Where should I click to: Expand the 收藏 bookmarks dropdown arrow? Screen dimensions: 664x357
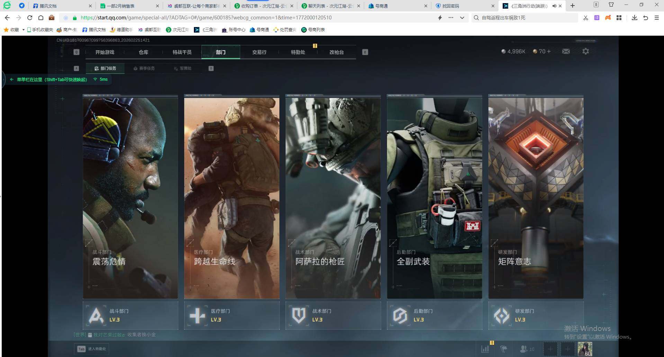[23, 30]
